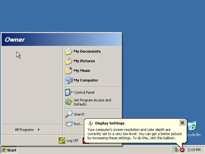Select the My Documents menu label
The height and width of the screenshot is (154, 205).
(x=87, y=51)
